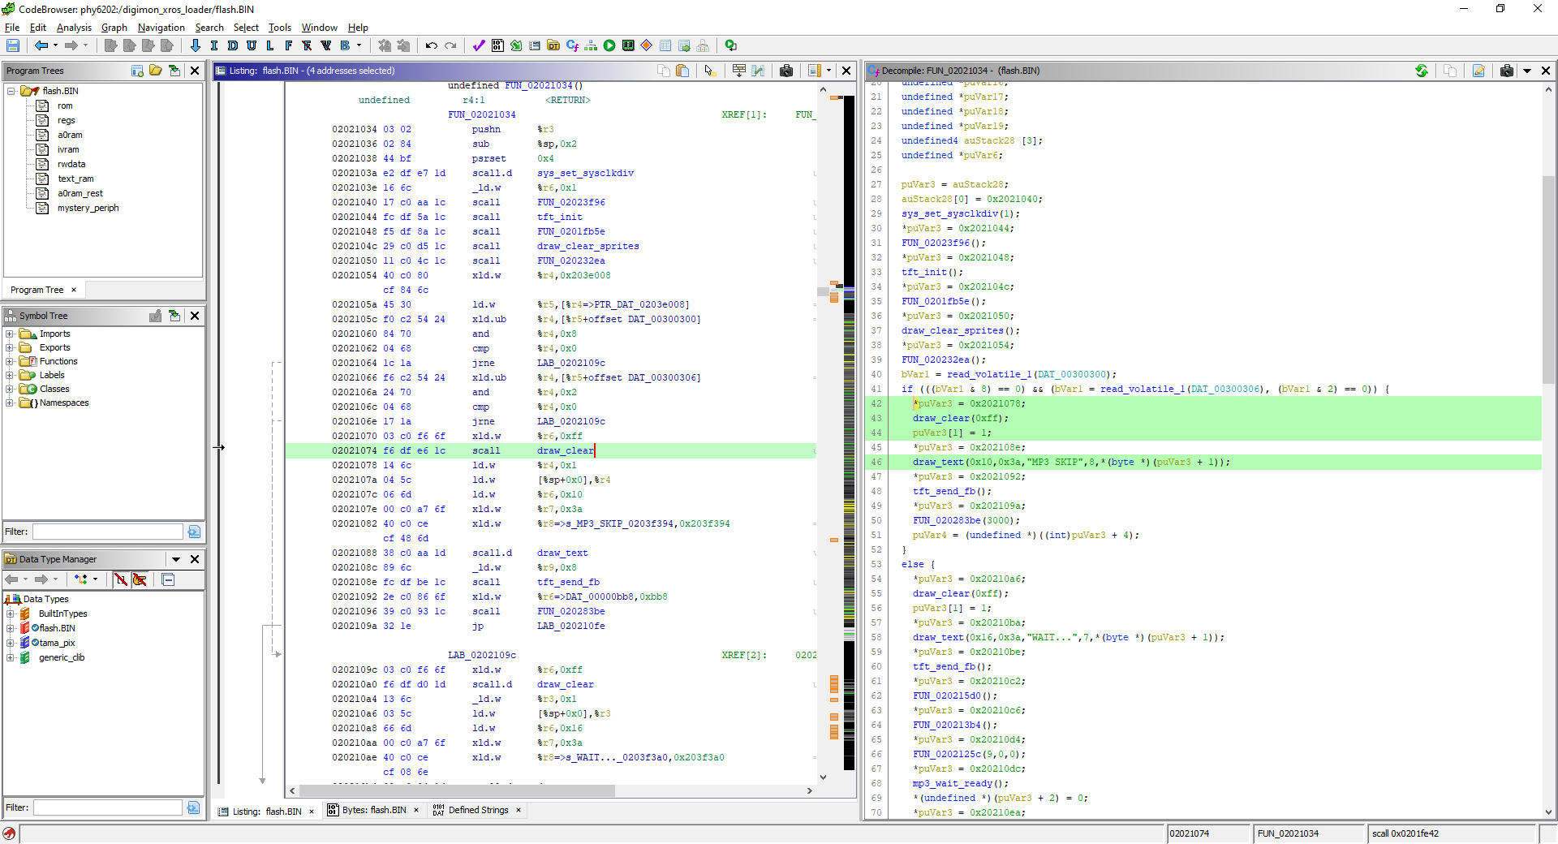Undo the last action
Screen dimensions: 1558x844
[432, 45]
